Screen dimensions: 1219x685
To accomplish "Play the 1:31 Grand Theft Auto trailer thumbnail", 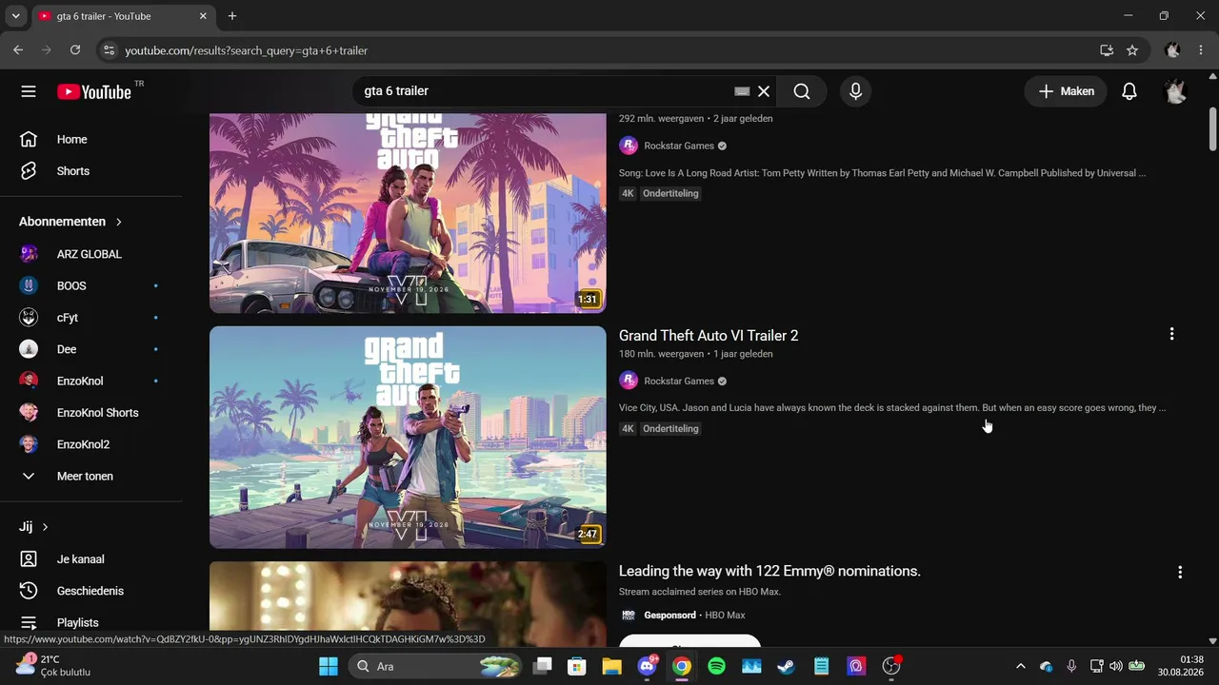I will point(408,213).
